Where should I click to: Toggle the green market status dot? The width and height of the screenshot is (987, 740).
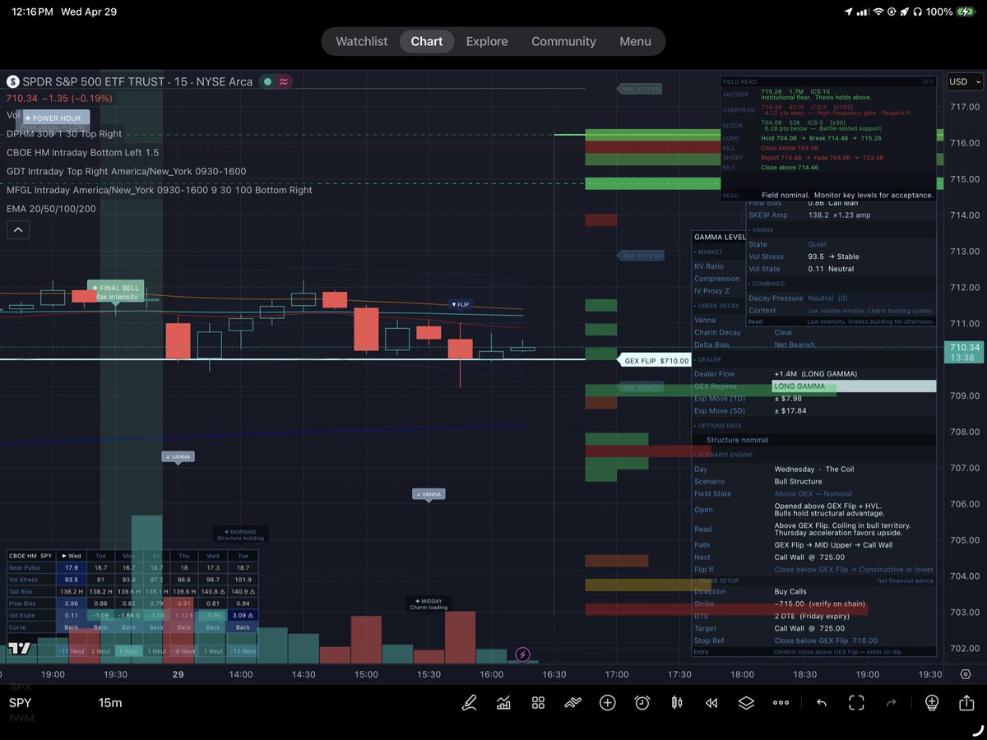coord(268,81)
